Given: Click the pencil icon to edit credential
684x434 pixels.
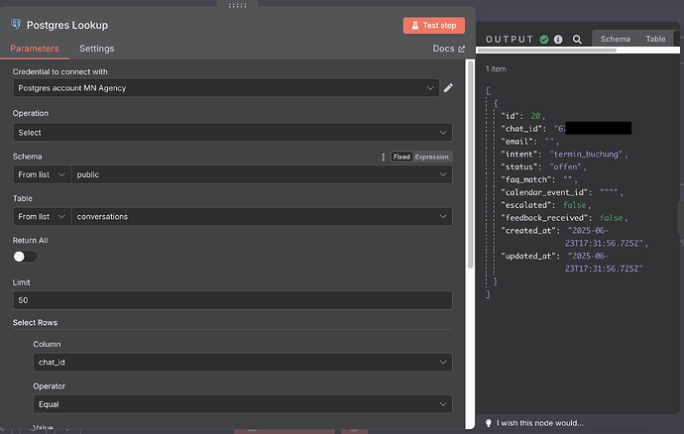Looking at the screenshot, I should (448, 88).
